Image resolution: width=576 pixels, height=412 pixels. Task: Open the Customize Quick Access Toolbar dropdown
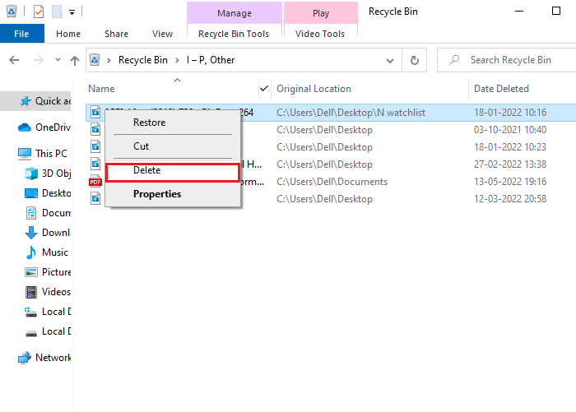[x=72, y=12]
